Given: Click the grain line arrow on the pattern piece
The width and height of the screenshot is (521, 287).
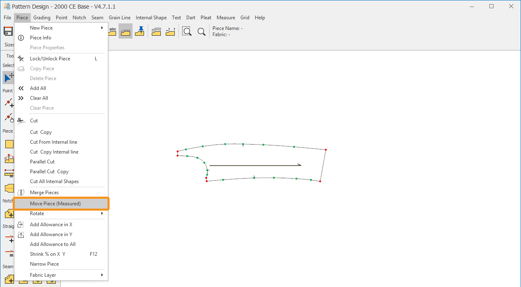Looking at the screenshot, I should point(255,165).
